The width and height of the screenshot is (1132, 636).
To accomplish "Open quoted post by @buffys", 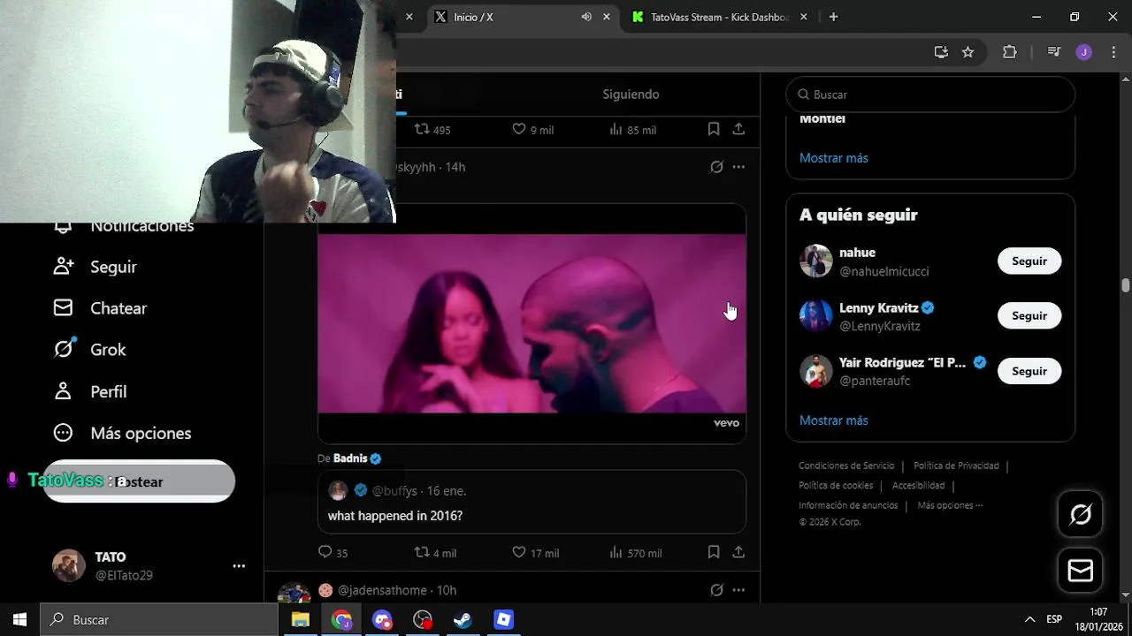I will (532, 502).
